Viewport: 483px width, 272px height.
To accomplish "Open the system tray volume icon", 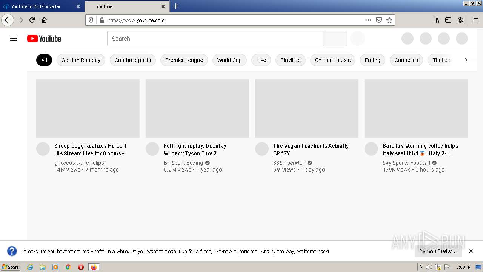I will click(429, 267).
